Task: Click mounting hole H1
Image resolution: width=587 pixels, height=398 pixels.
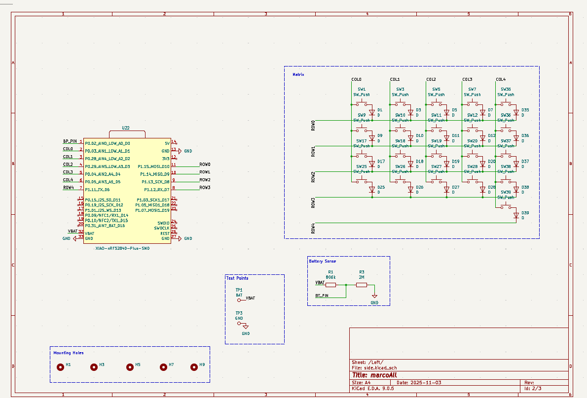Action: [x=61, y=367]
